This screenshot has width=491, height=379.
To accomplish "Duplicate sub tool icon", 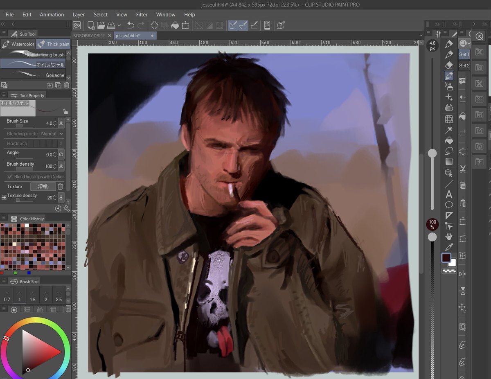I will [58, 85].
